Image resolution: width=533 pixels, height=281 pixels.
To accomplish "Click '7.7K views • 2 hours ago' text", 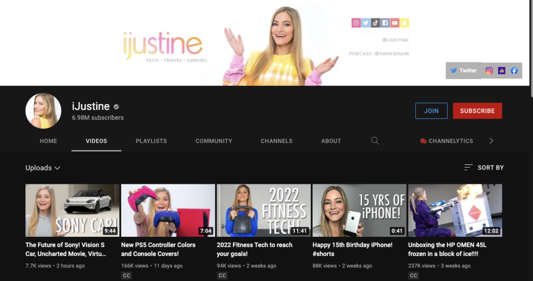I will click(55, 266).
